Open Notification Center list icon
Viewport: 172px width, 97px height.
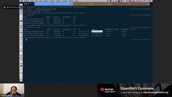[x=150, y=1]
